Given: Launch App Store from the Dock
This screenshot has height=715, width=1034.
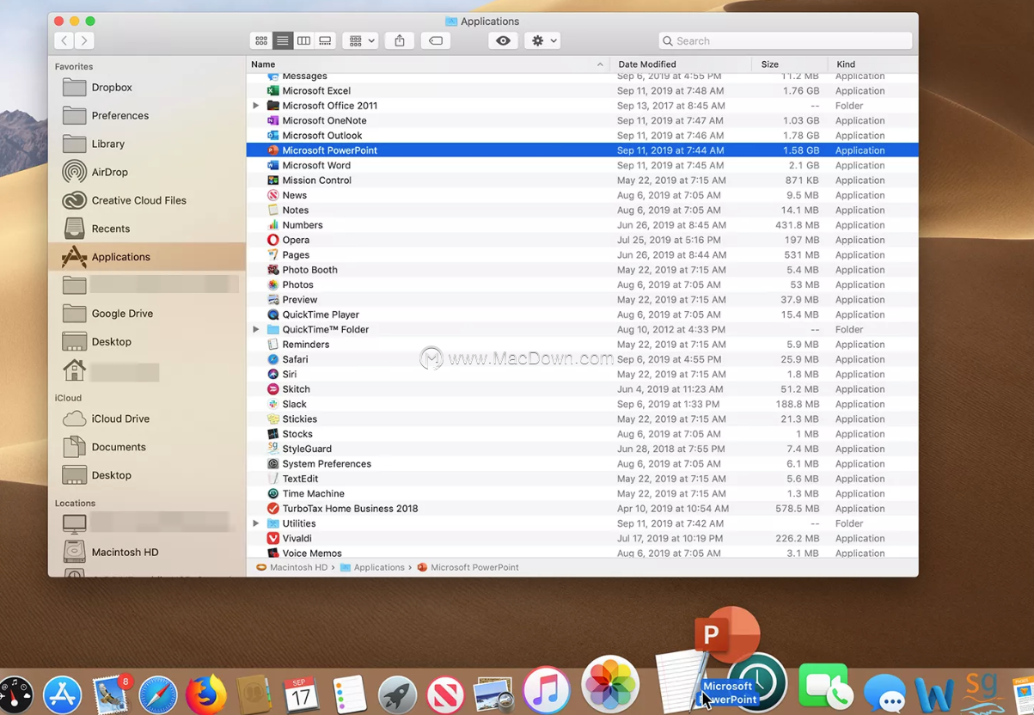Looking at the screenshot, I should point(63,694).
